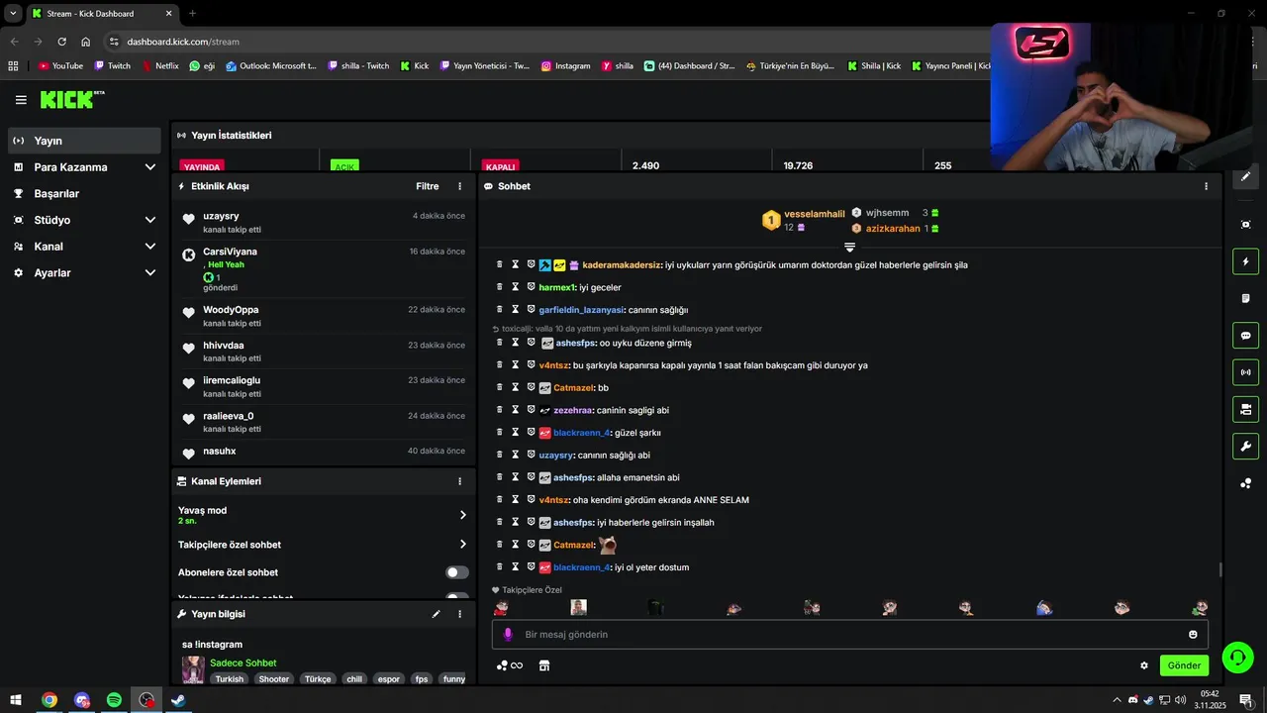1267x713 pixels.
Task: Click the Kick logo
Action: (x=72, y=99)
